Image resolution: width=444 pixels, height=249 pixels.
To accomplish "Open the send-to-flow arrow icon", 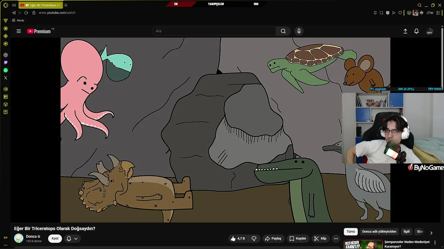I will (394, 13).
